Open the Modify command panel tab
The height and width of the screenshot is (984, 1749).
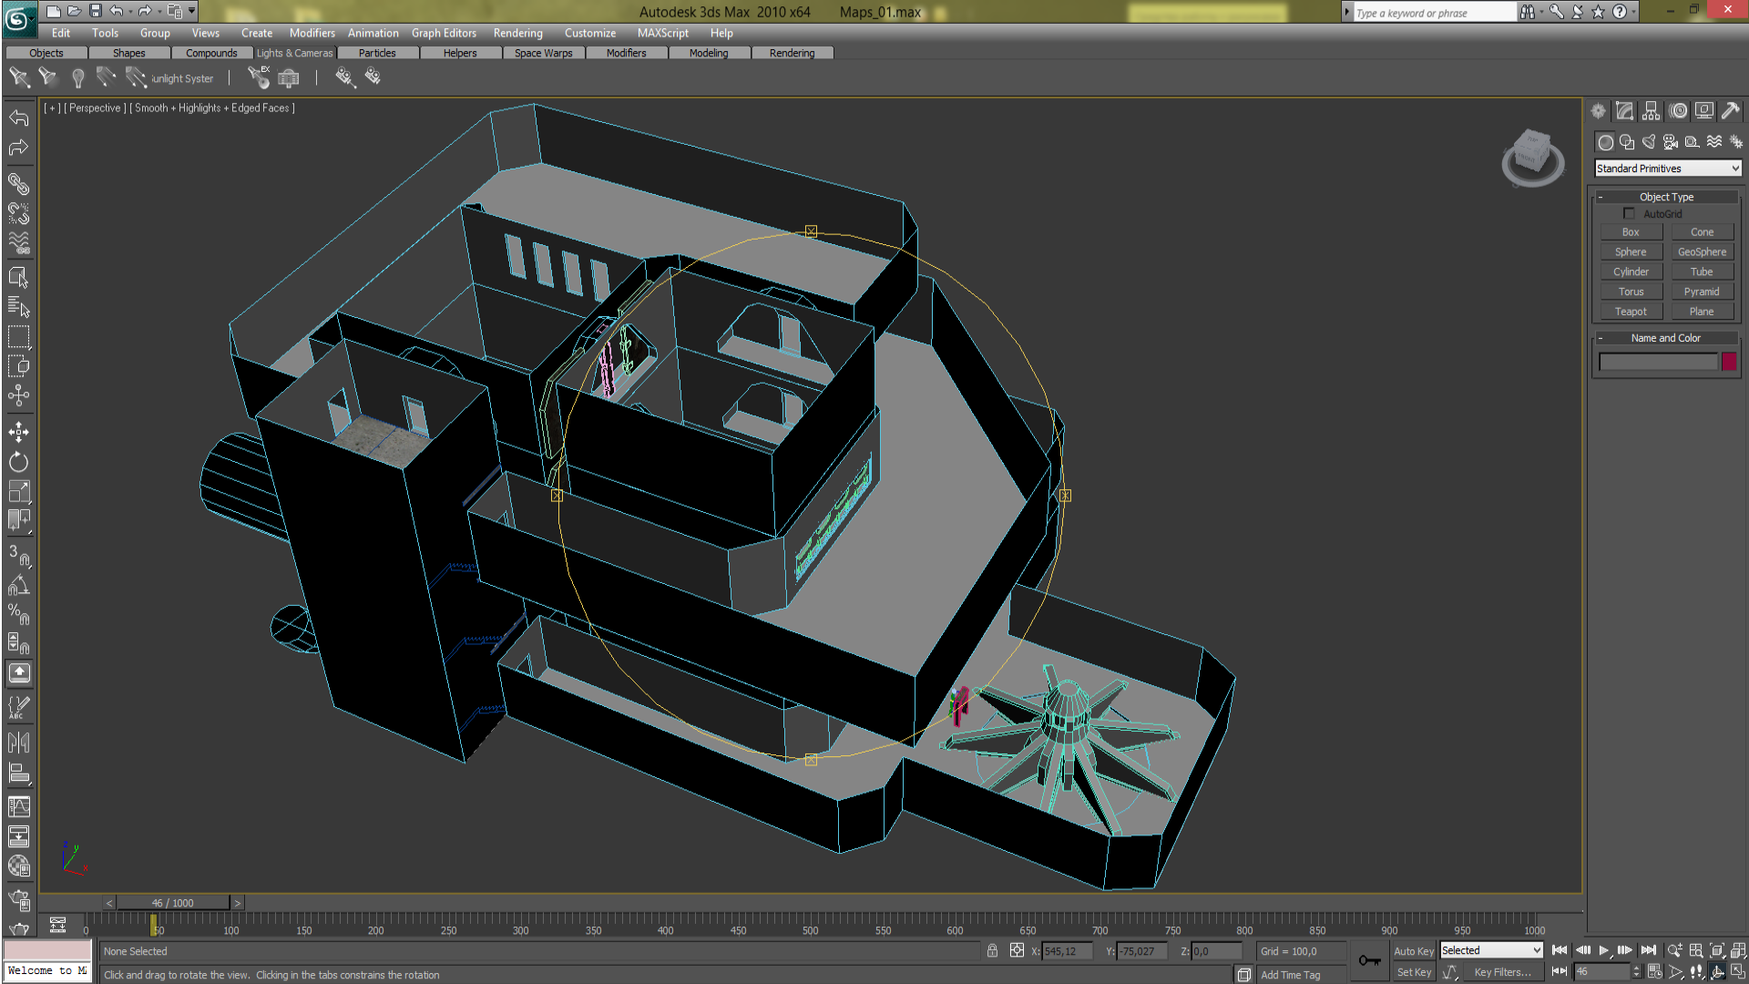coord(1625,111)
